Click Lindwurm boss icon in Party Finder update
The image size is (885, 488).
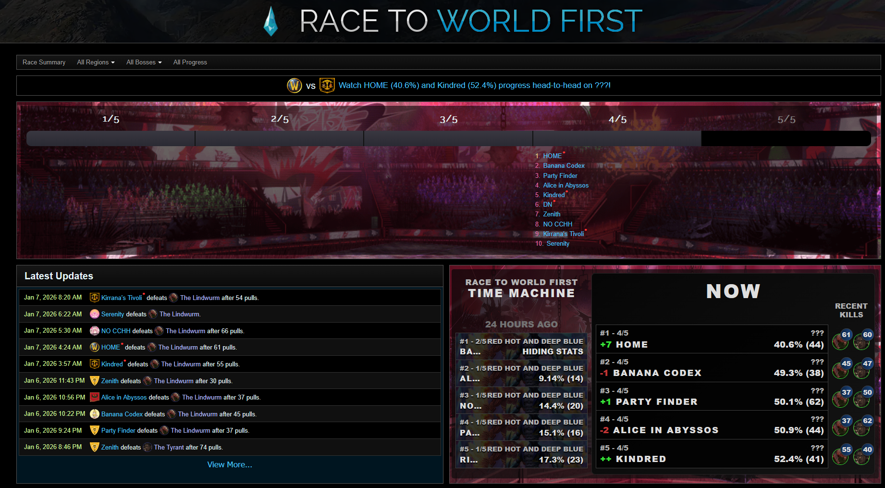tap(164, 430)
